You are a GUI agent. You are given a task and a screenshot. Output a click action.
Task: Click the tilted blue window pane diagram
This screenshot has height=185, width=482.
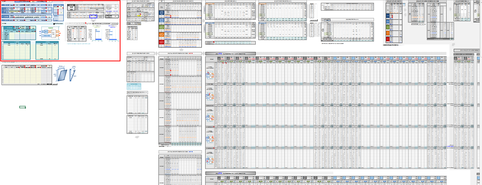click(62, 75)
